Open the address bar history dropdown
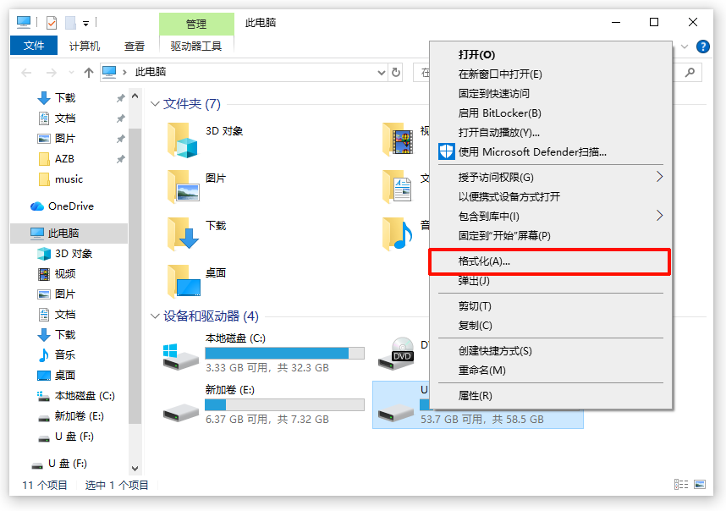Viewport: 726px width, 511px height. 382,73
